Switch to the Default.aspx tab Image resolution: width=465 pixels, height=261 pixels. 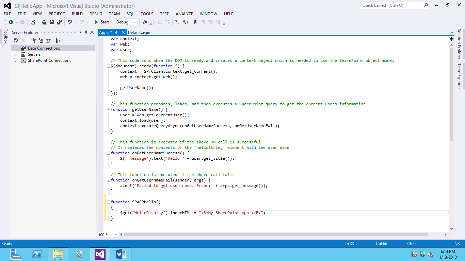(139, 33)
